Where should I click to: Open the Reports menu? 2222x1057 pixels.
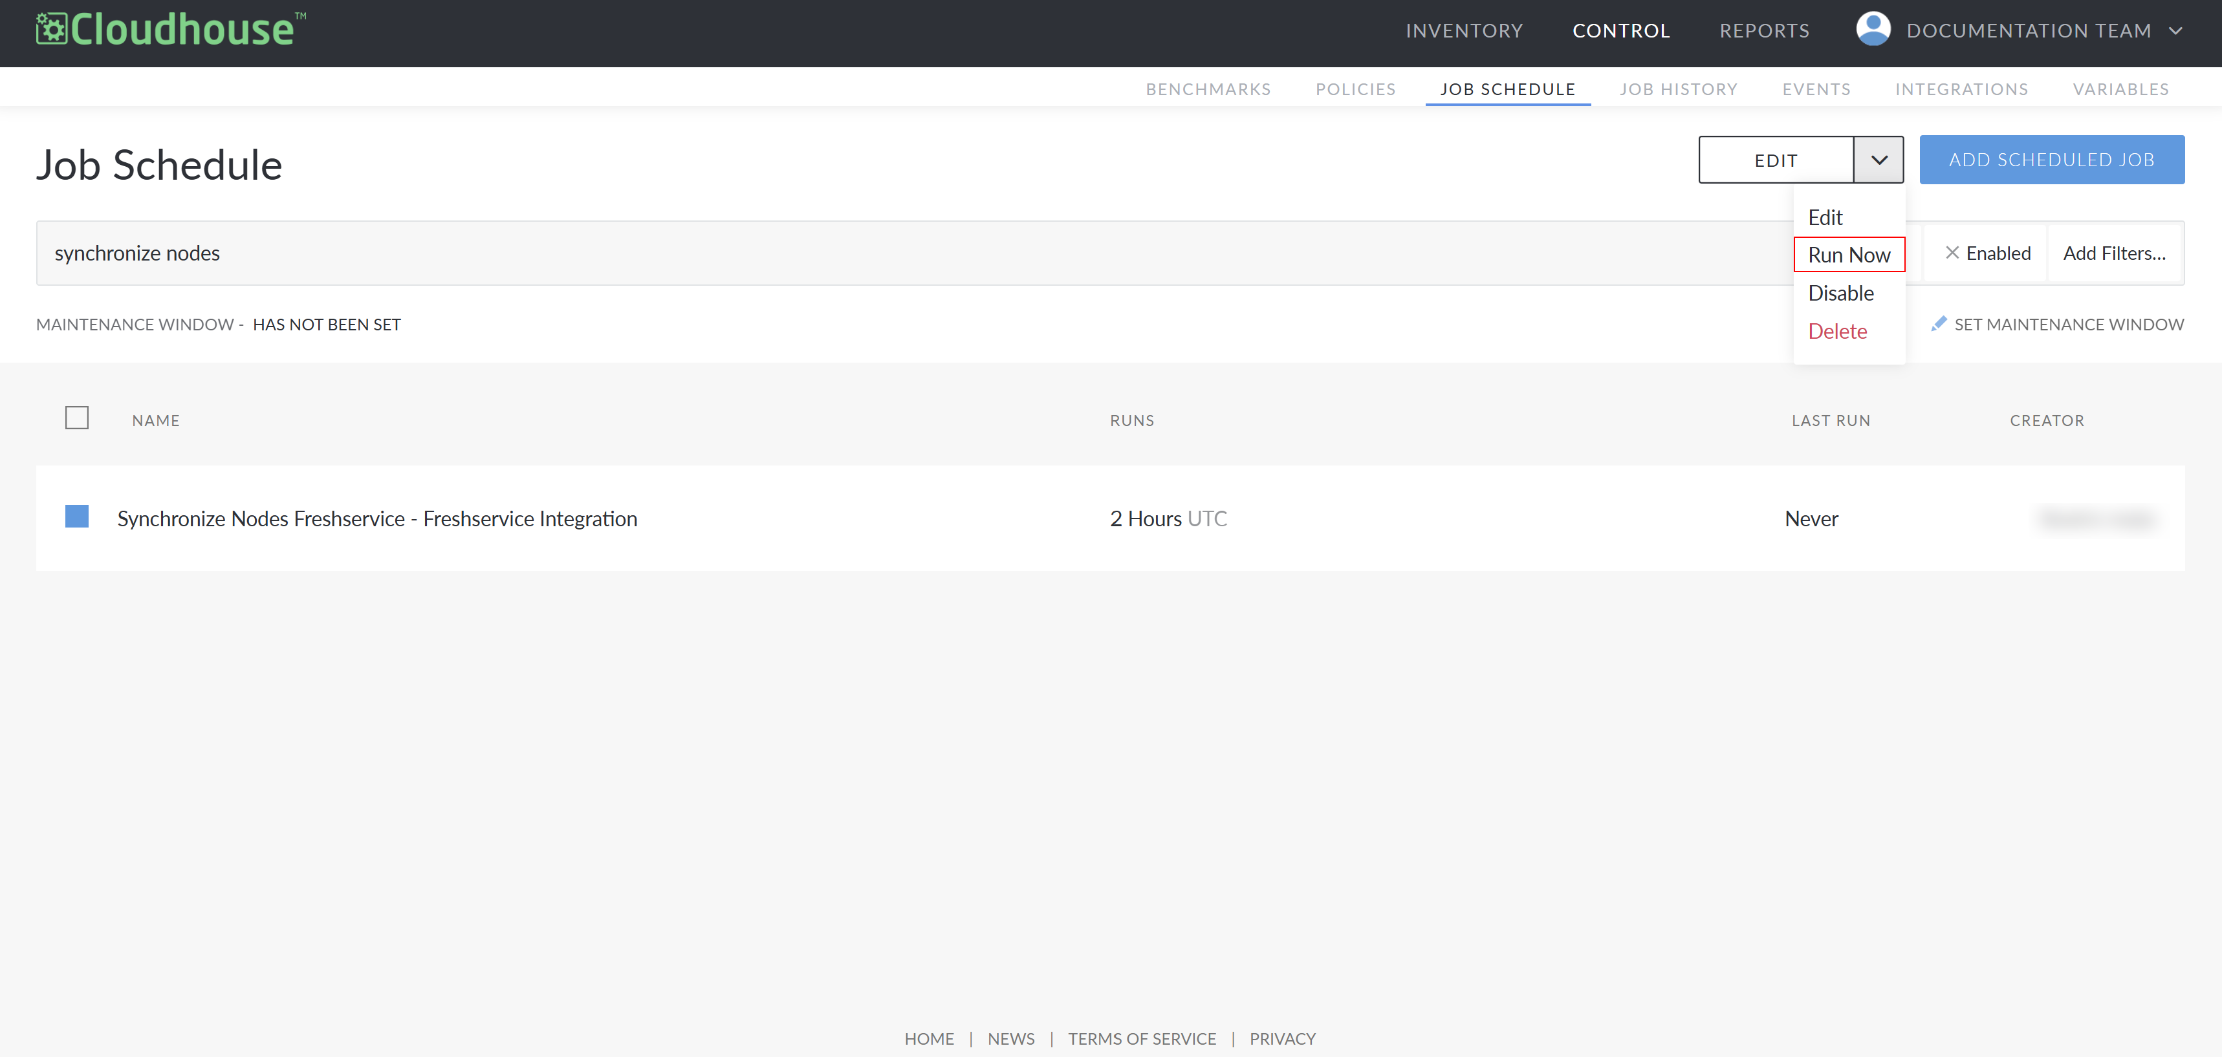[1764, 31]
